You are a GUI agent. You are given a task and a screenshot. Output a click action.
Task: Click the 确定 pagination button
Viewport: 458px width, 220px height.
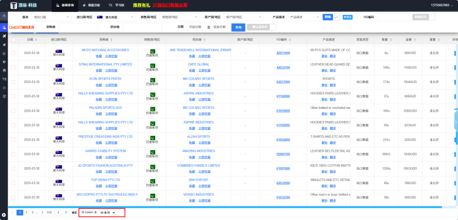[74, 213]
